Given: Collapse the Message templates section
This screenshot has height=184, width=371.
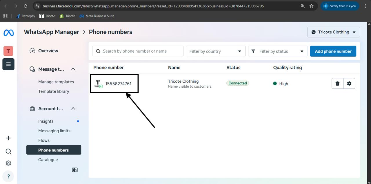Looking at the screenshot, I should pyautogui.click(x=73, y=69).
